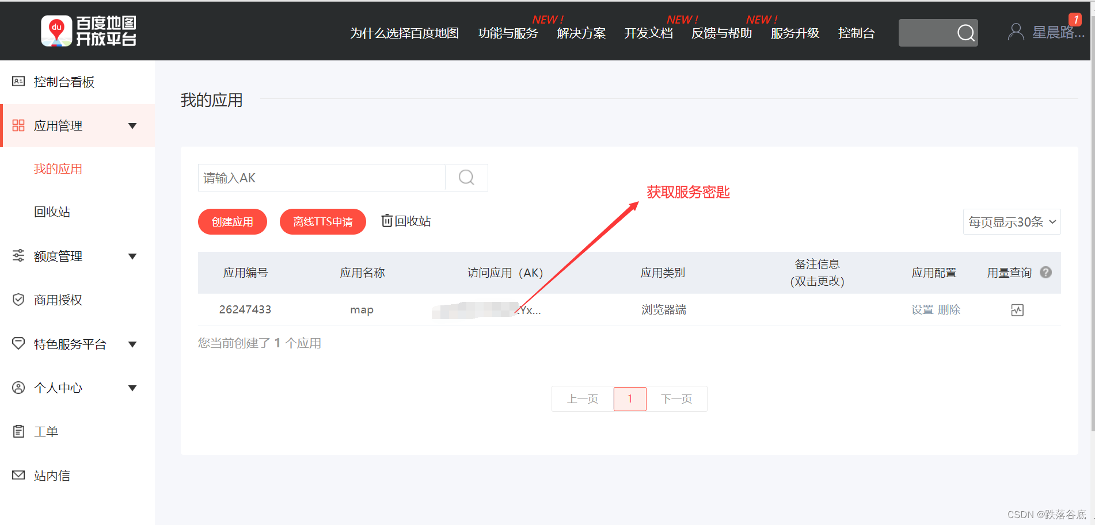Click the 应用管理 grid icon
Image resolution: width=1095 pixels, height=525 pixels.
pyautogui.click(x=18, y=125)
